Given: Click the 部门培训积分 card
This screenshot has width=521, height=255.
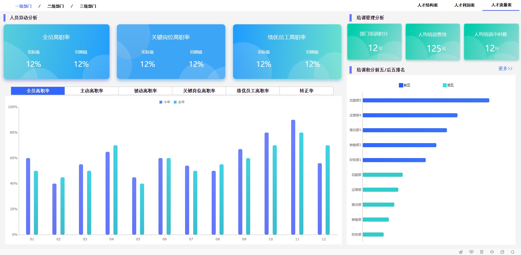Looking at the screenshot, I should click(x=374, y=42).
